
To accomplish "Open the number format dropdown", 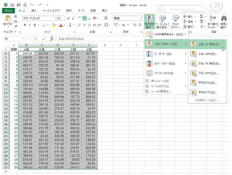I will 140,18.
